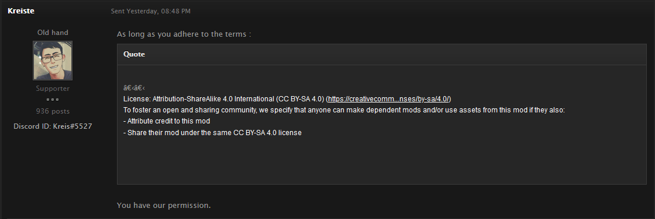Image resolution: width=655 pixels, height=219 pixels.
Task: Open the Creative Commons BY-SA 4.0 link
Action: tap(388, 98)
